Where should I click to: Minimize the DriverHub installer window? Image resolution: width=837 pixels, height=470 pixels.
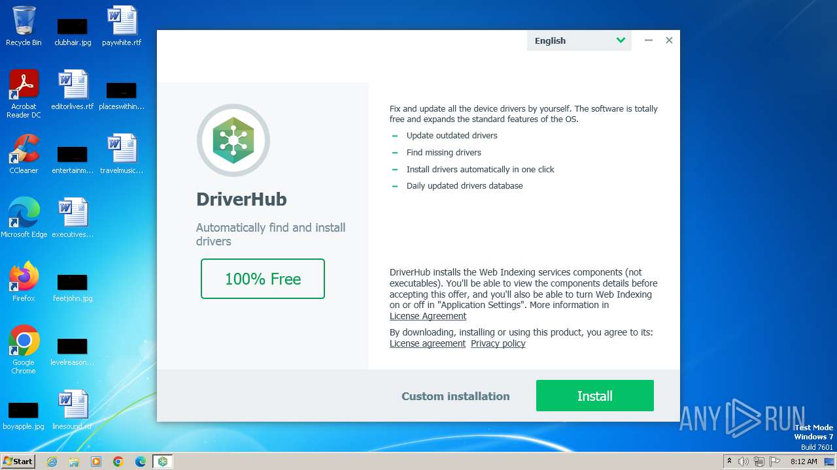649,40
